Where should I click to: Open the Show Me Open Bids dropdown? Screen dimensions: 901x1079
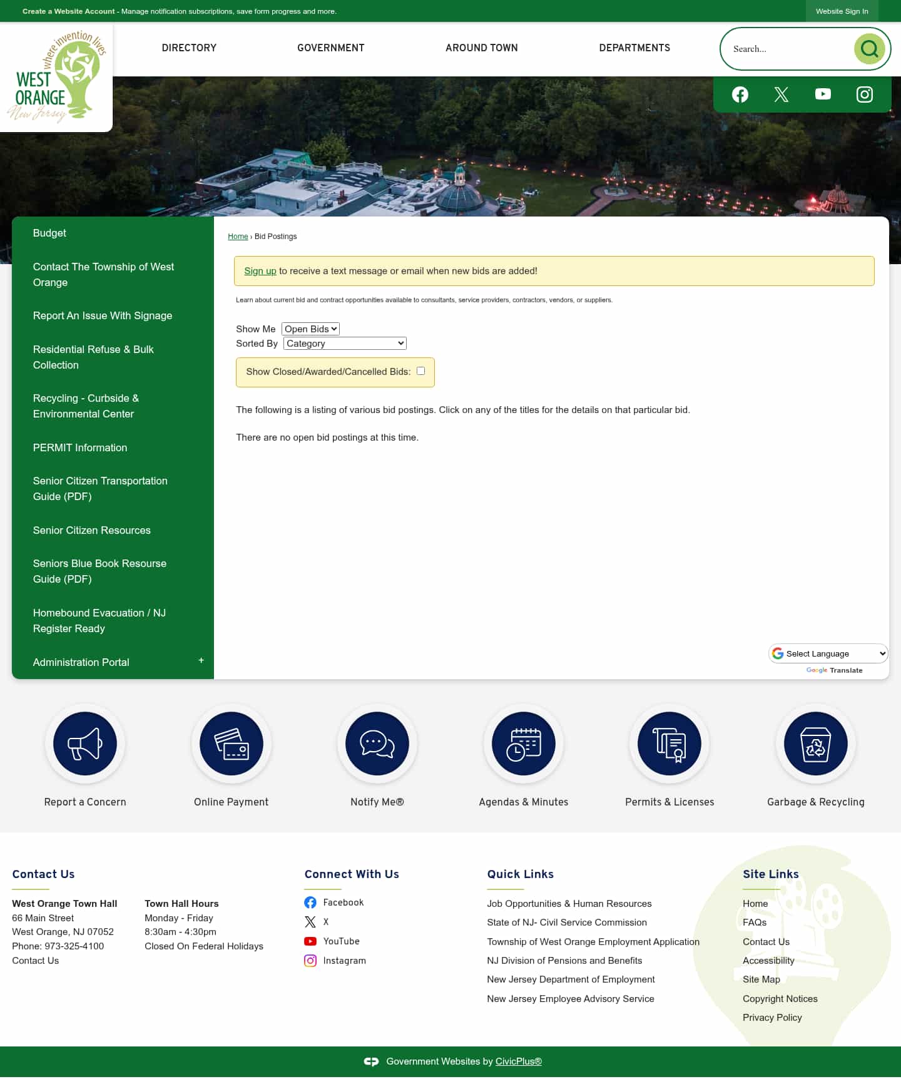310,329
